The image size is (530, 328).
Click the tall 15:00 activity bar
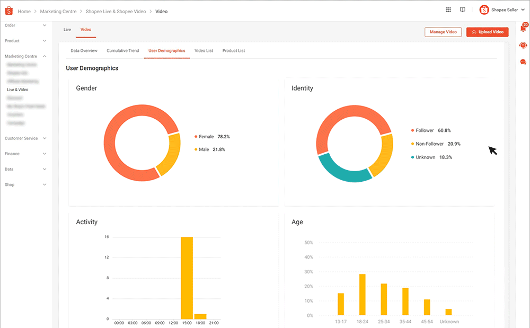(x=187, y=278)
